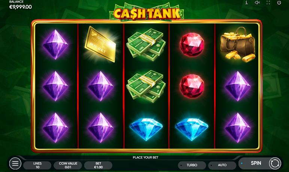Open the COIN VALUE 0.01 selector
Viewport: 289px width, 172px height.
[68, 165]
